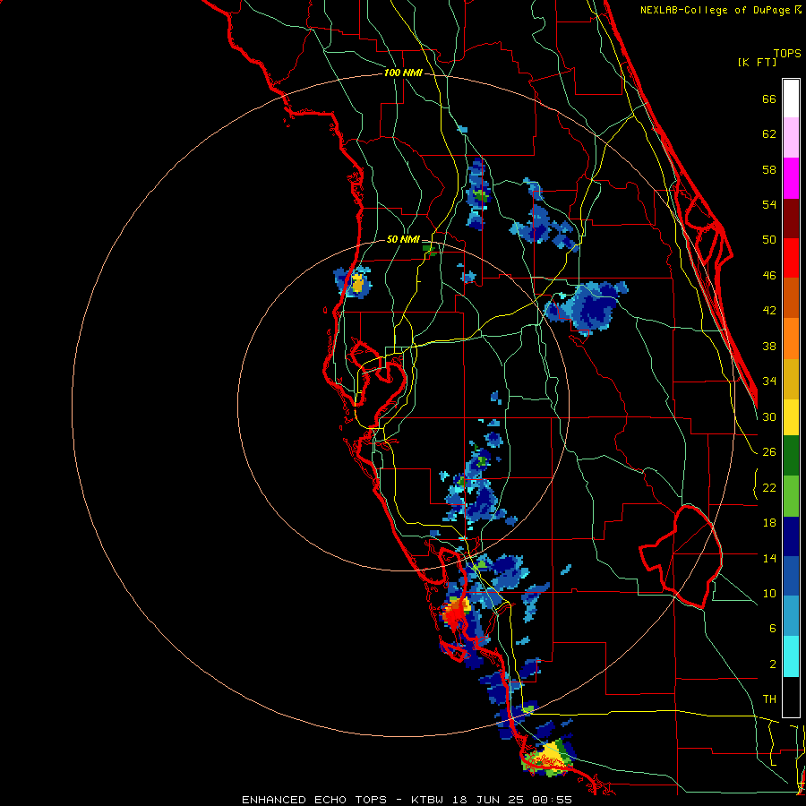Click the 'TOPS' legend heading
The width and height of the screenshot is (806, 806).
[x=787, y=53]
